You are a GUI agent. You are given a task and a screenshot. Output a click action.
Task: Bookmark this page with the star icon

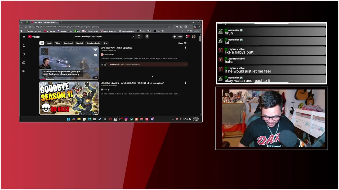click(x=173, y=27)
